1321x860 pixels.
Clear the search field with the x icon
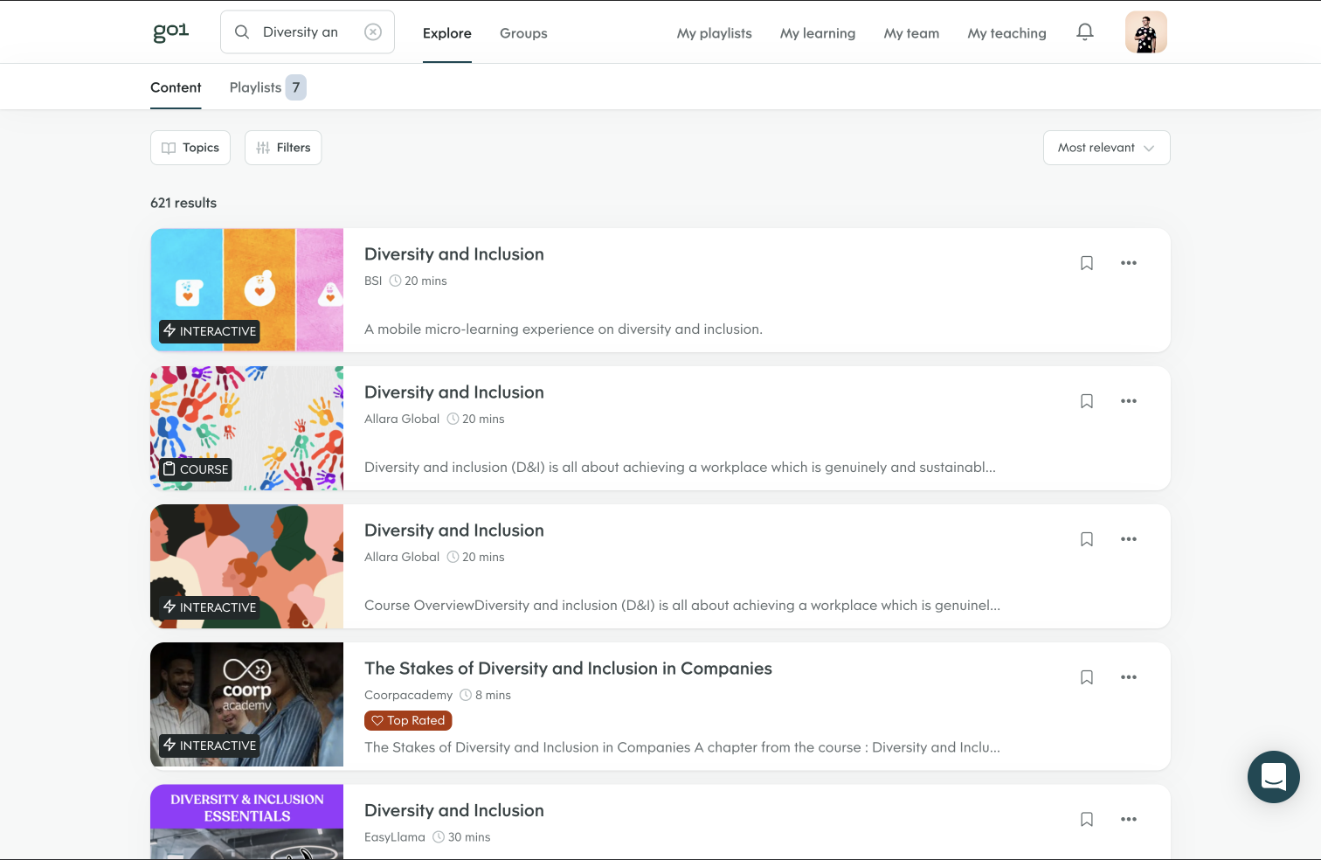click(x=372, y=31)
